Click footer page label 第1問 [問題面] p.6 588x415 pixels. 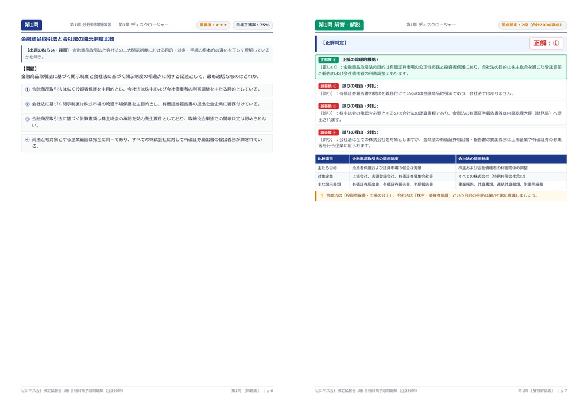coord(252,391)
